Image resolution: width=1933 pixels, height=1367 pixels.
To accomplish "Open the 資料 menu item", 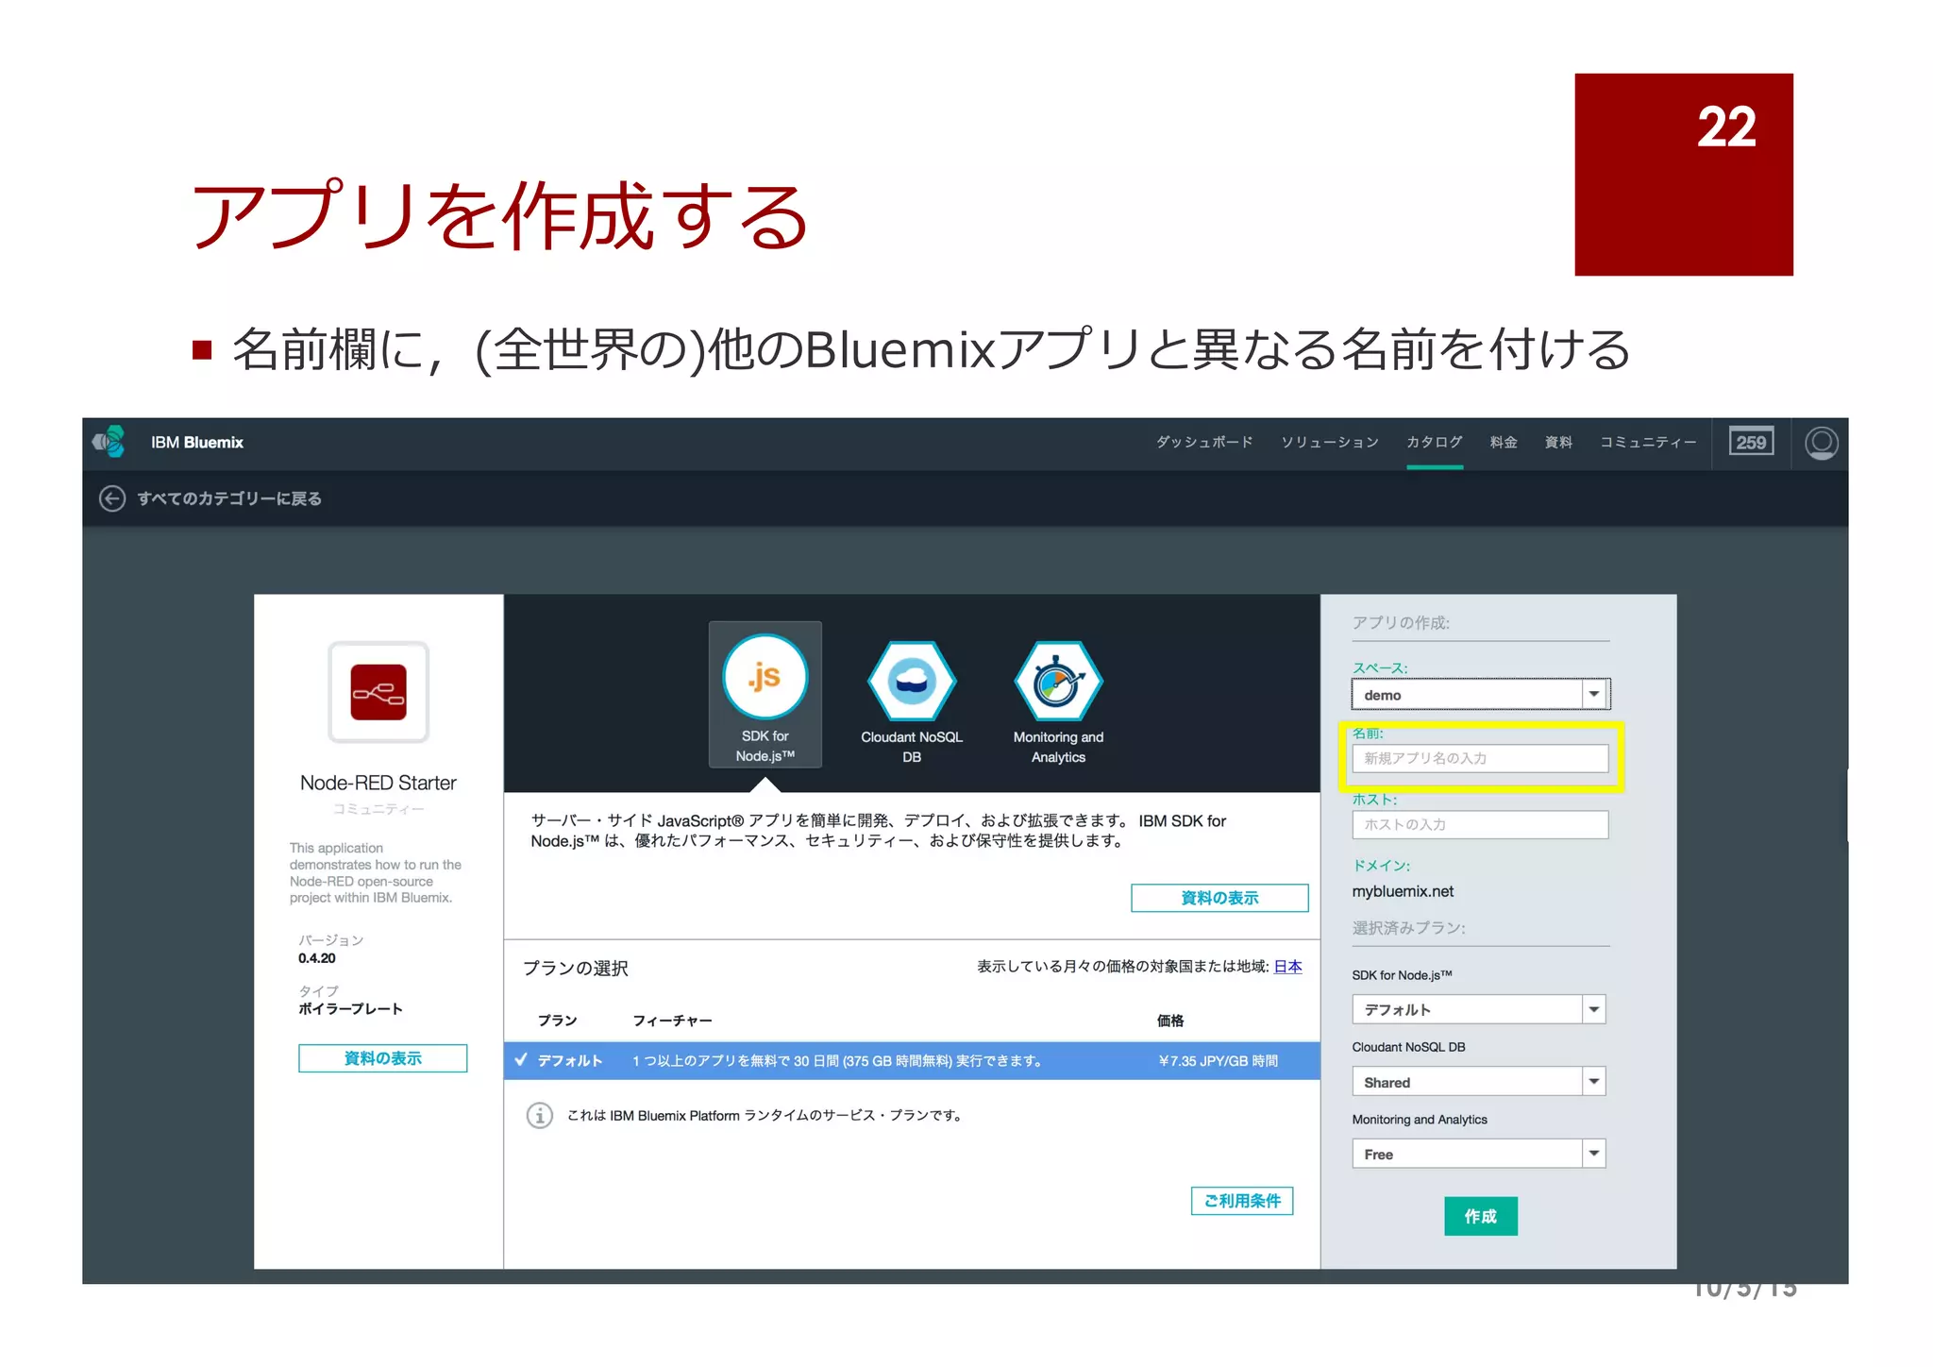I will [x=1558, y=442].
